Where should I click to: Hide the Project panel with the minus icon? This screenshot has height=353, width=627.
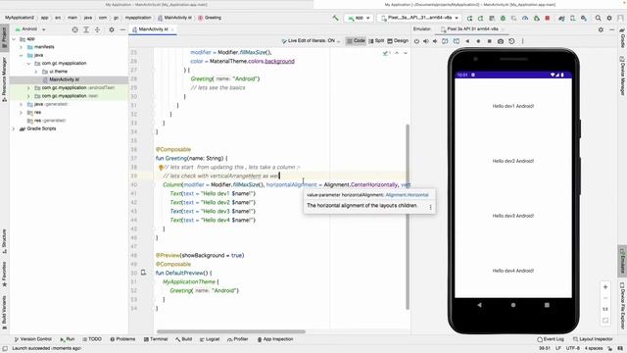click(122, 29)
